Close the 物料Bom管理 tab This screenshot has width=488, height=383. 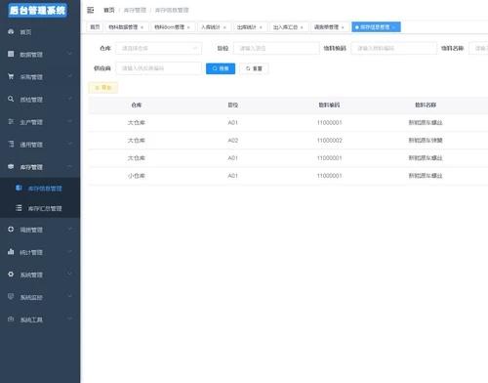tap(188, 27)
